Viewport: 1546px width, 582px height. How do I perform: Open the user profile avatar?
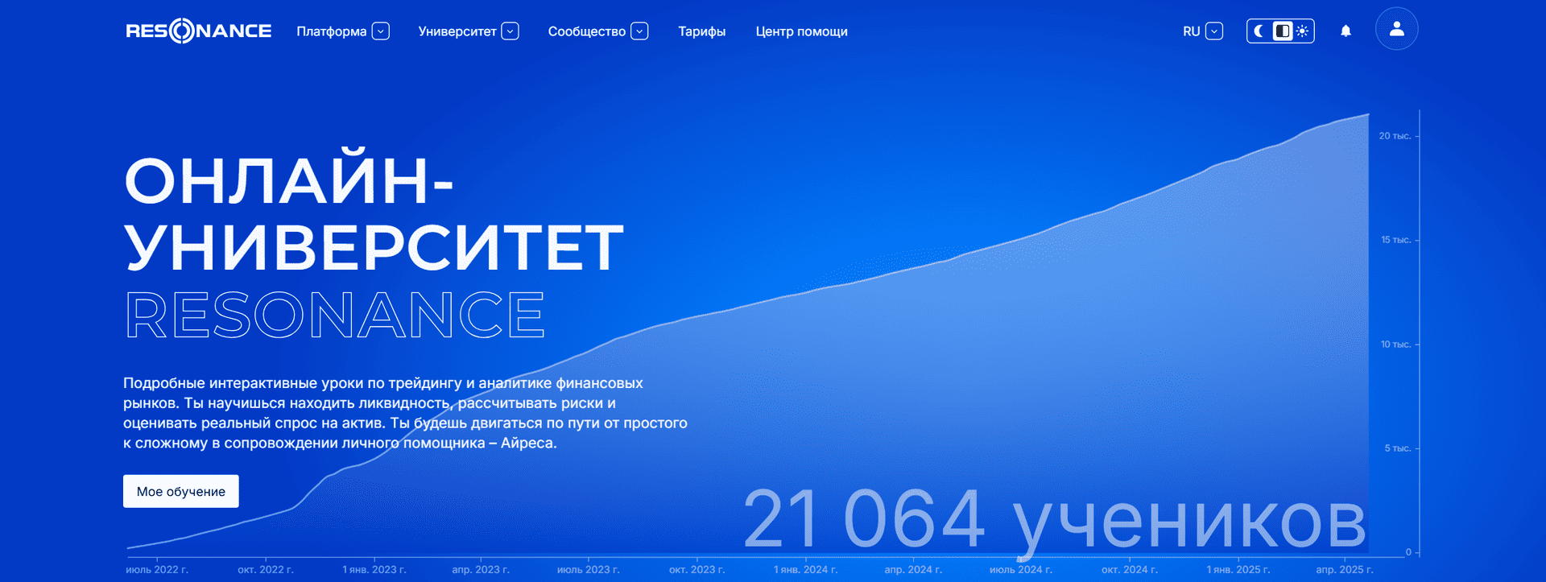point(1397,29)
